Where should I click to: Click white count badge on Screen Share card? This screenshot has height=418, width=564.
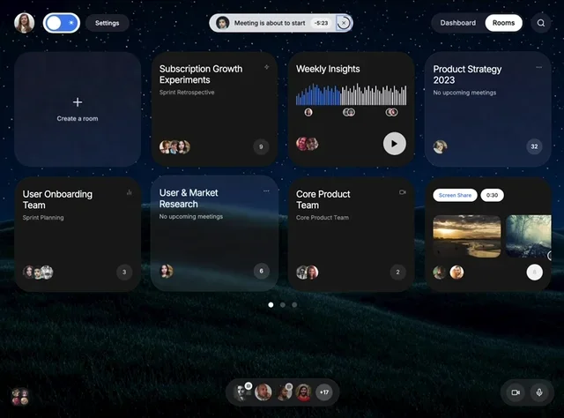click(x=534, y=272)
